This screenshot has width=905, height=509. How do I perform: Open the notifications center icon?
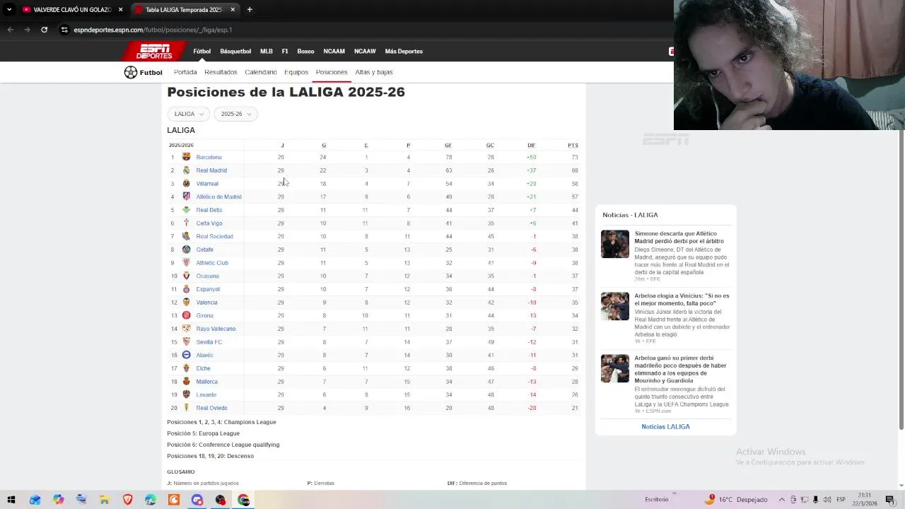pyautogui.click(x=889, y=500)
